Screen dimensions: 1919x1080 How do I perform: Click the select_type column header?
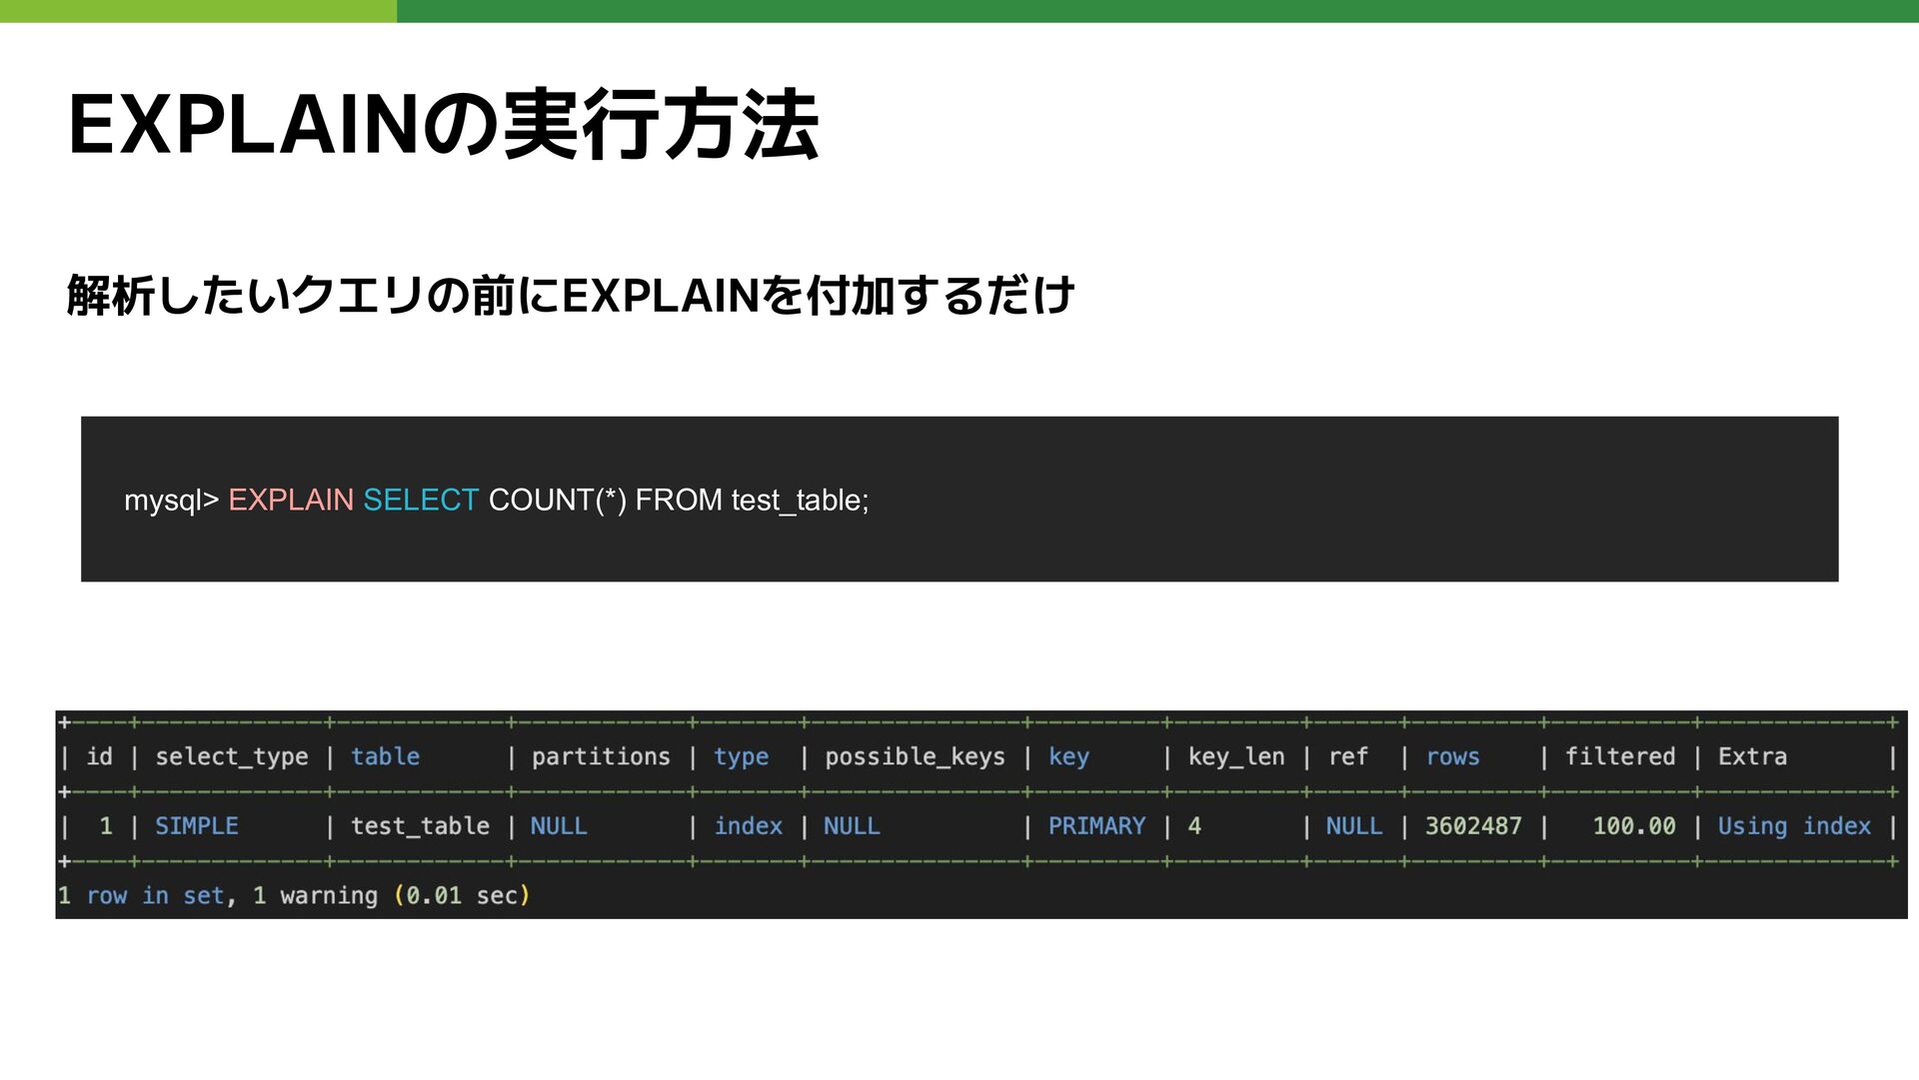coord(231,757)
